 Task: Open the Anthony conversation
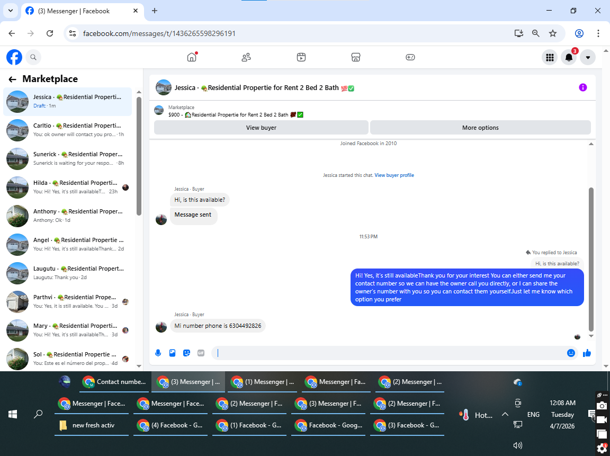68,216
